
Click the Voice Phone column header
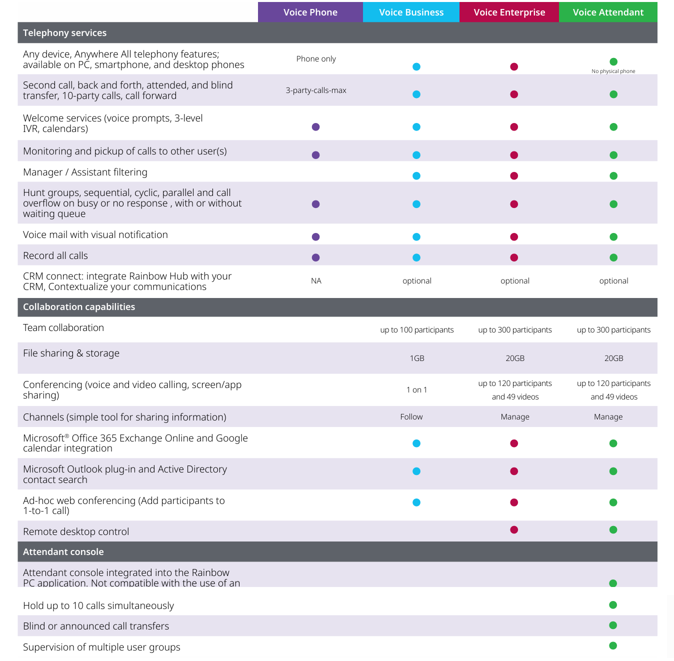click(310, 12)
